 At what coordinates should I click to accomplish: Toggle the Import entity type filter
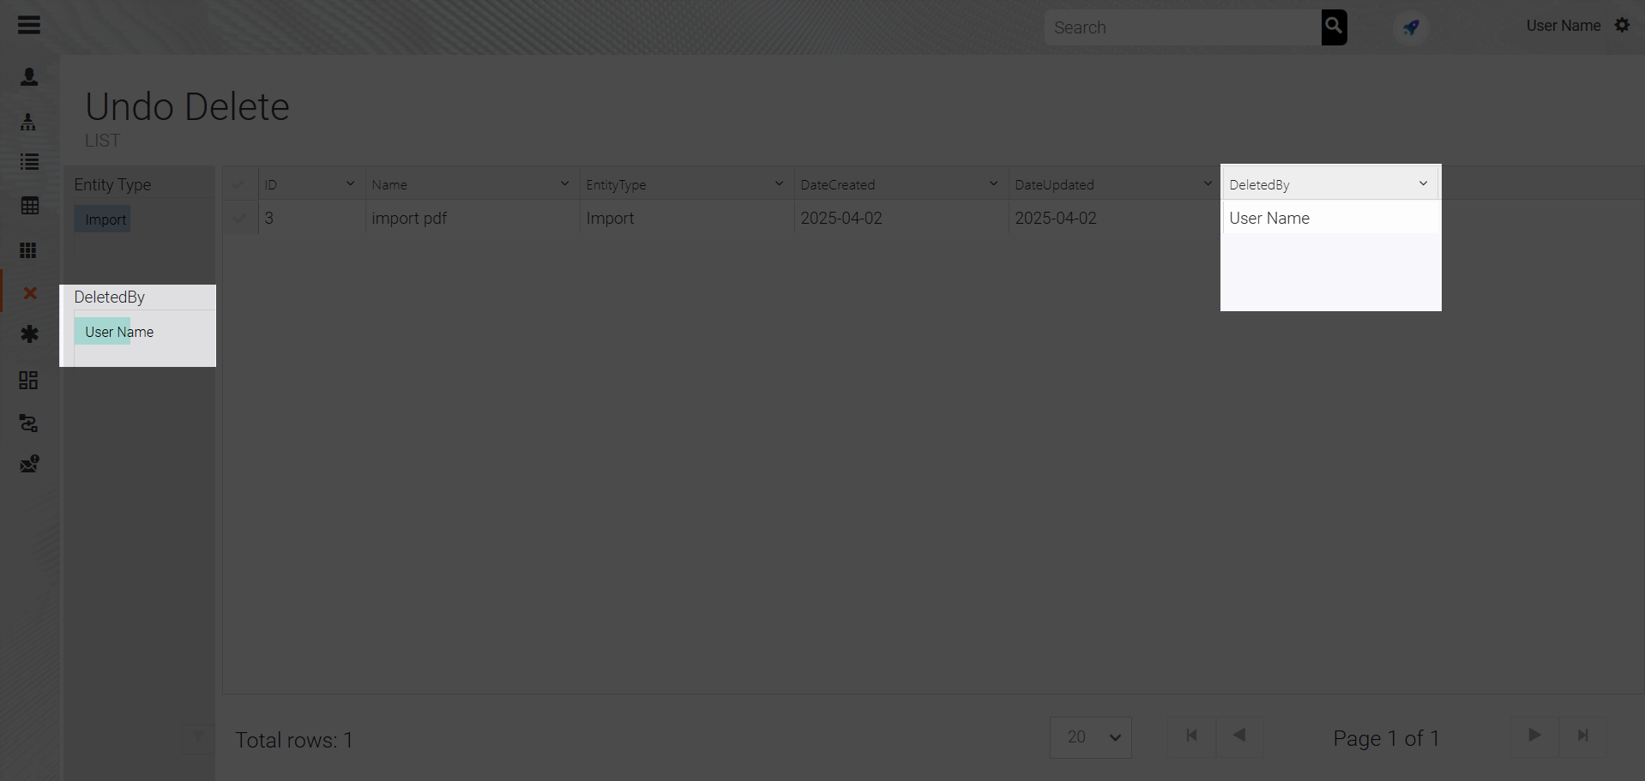105,219
